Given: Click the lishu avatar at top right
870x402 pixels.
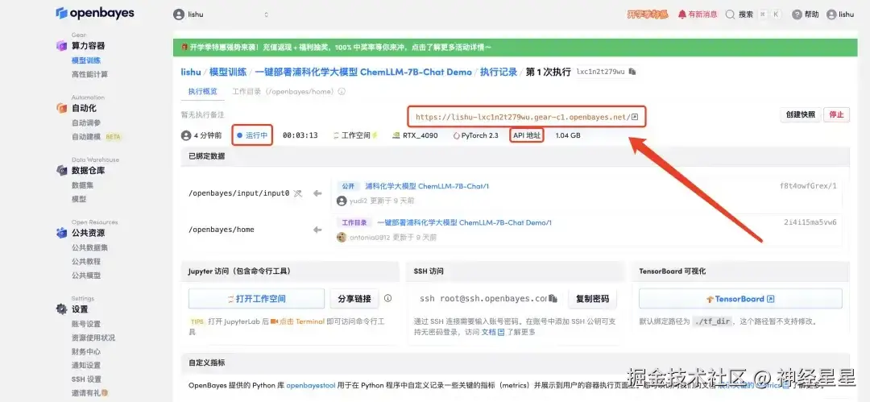Looking at the screenshot, I should coord(831,15).
